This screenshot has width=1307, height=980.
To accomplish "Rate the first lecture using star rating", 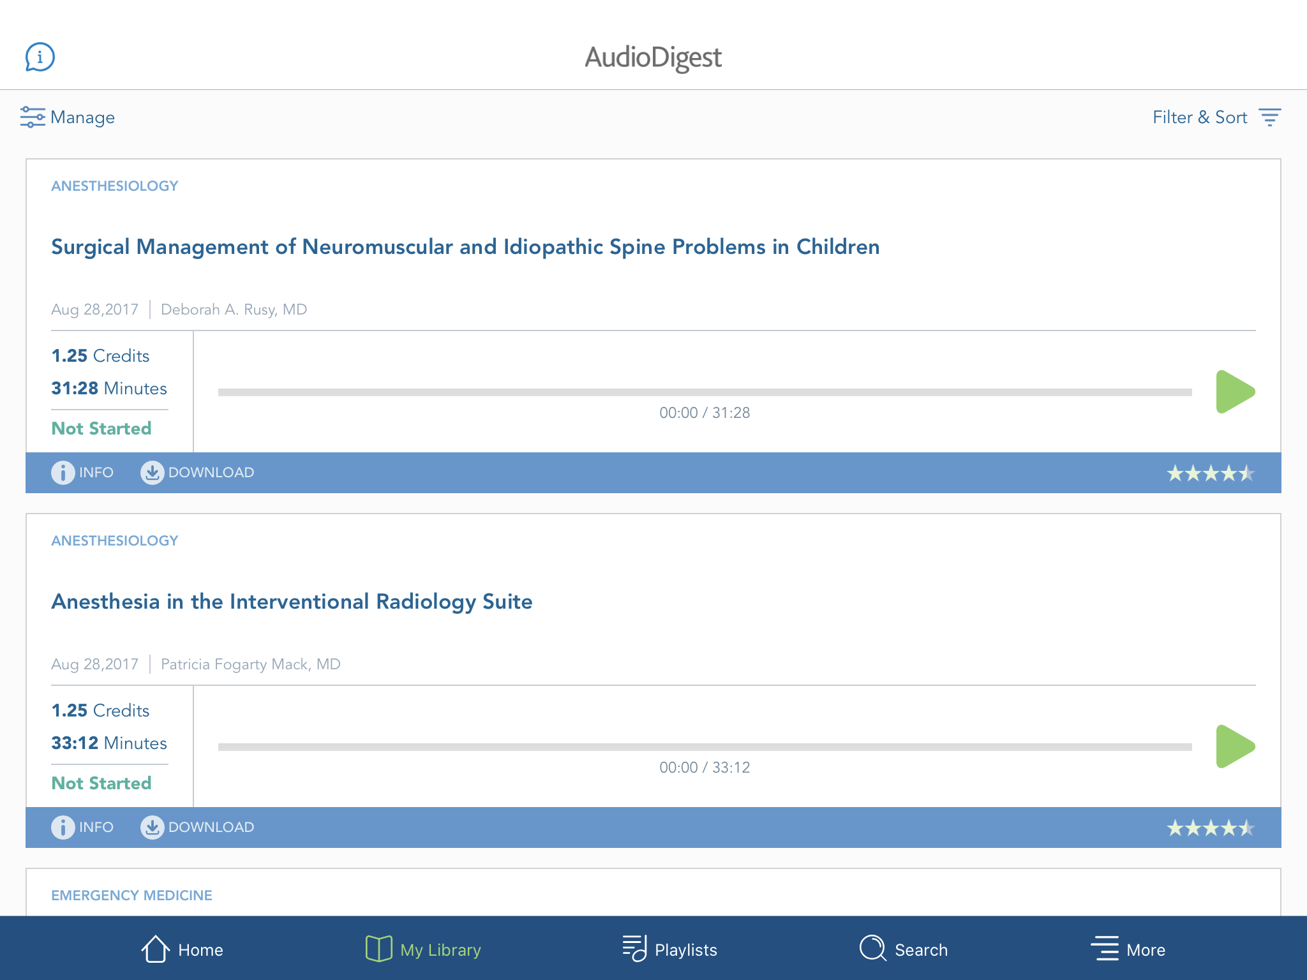I will tap(1211, 473).
